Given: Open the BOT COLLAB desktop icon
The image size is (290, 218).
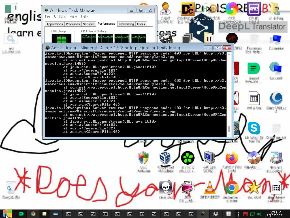Looking at the screenshot, I should pos(187,192).
